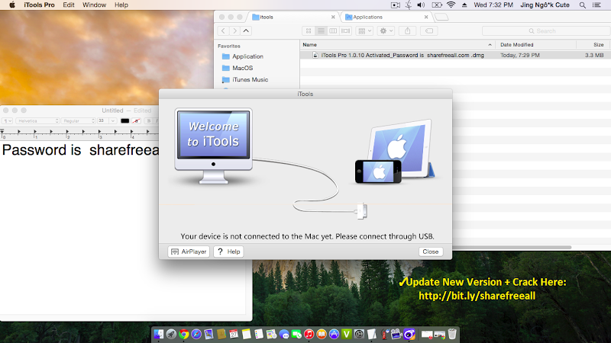Click Spotlight search icon in menu bar
The image size is (611, 343).
click(x=583, y=5)
